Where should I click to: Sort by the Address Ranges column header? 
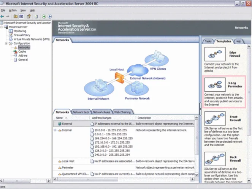pos(112,118)
